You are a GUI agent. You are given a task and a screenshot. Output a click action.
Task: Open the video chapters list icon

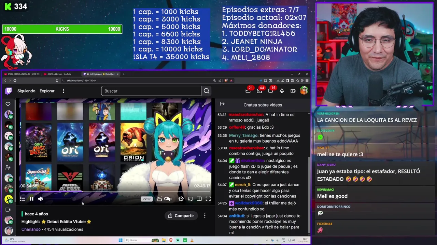click(23, 199)
